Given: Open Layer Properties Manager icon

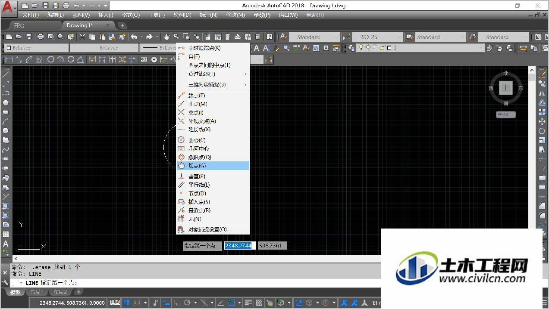Looking at the screenshot, I should (x=352, y=48).
